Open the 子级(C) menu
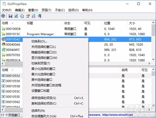Screen dimensions: 156x118 (60, 10)
